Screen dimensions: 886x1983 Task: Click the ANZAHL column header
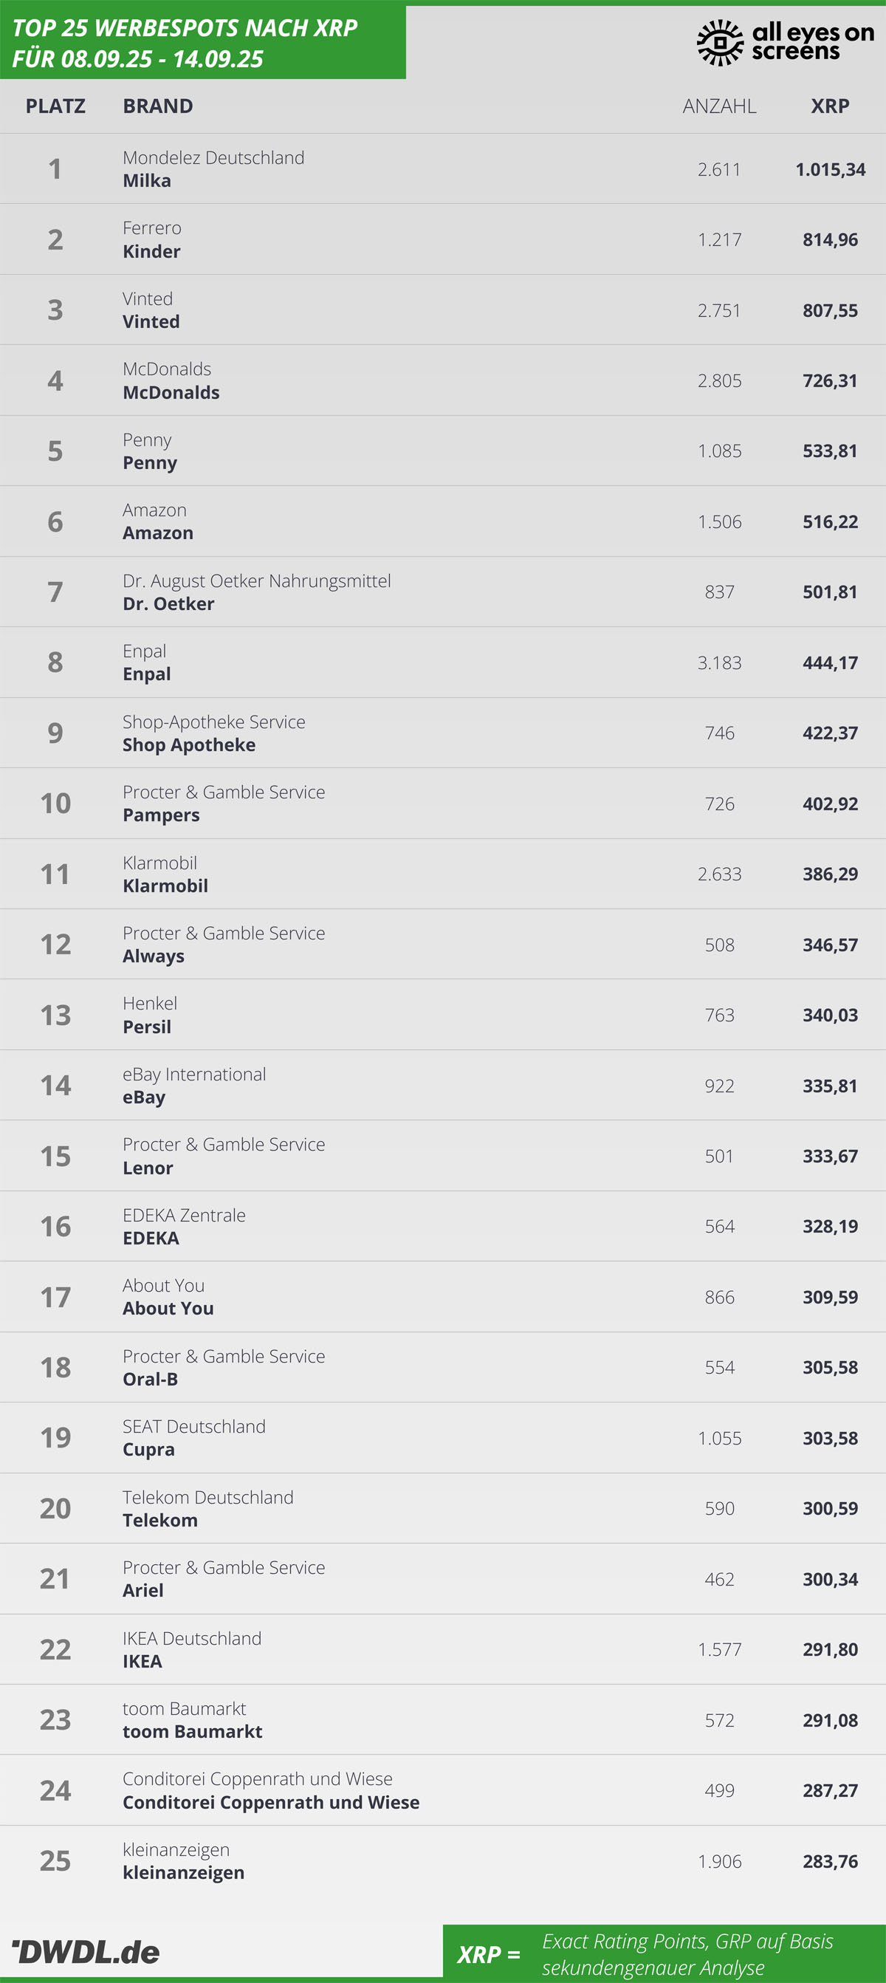[x=719, y=106]
